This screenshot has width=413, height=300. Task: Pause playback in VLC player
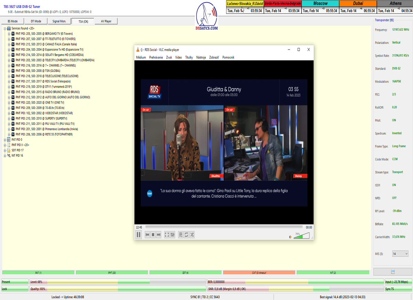139,235
